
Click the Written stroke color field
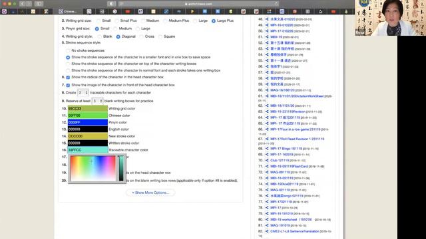87,143
